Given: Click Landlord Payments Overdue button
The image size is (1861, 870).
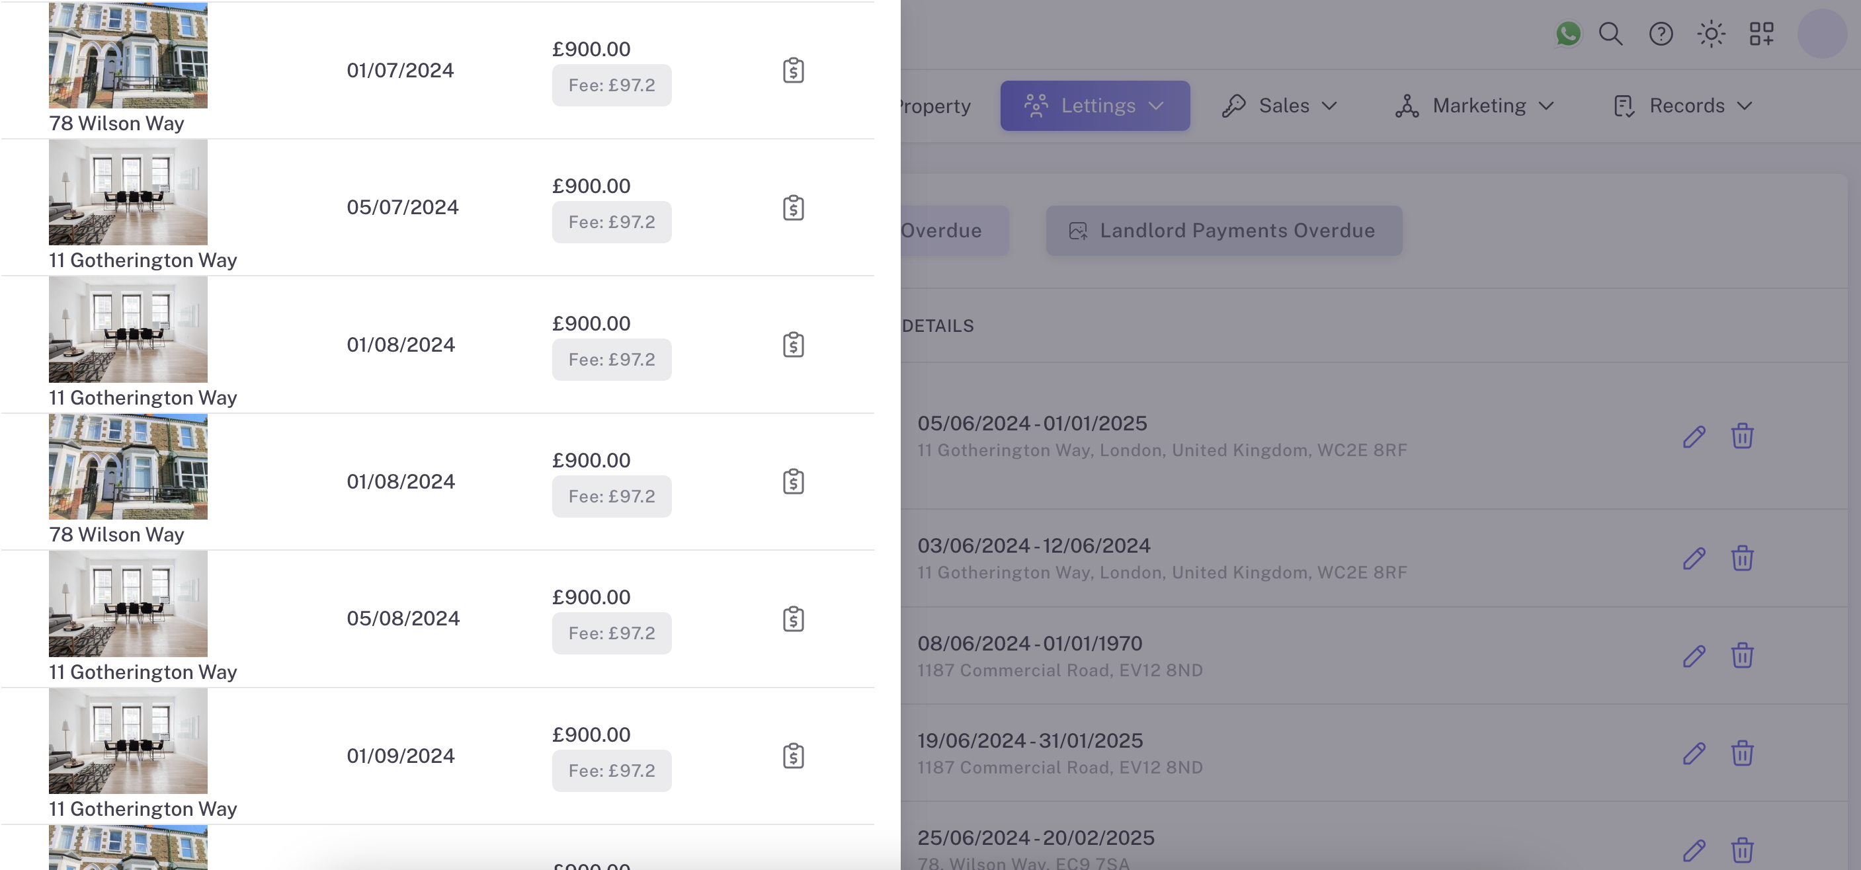Looking at the screenshot, I should coord(1223,230).
